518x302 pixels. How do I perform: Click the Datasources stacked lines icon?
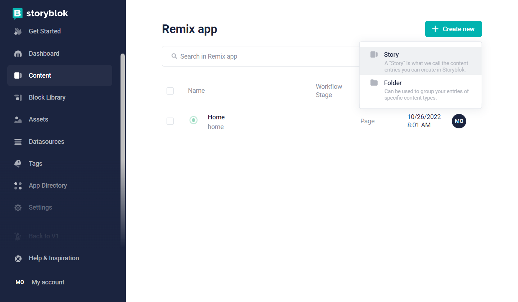pos(18,142)
